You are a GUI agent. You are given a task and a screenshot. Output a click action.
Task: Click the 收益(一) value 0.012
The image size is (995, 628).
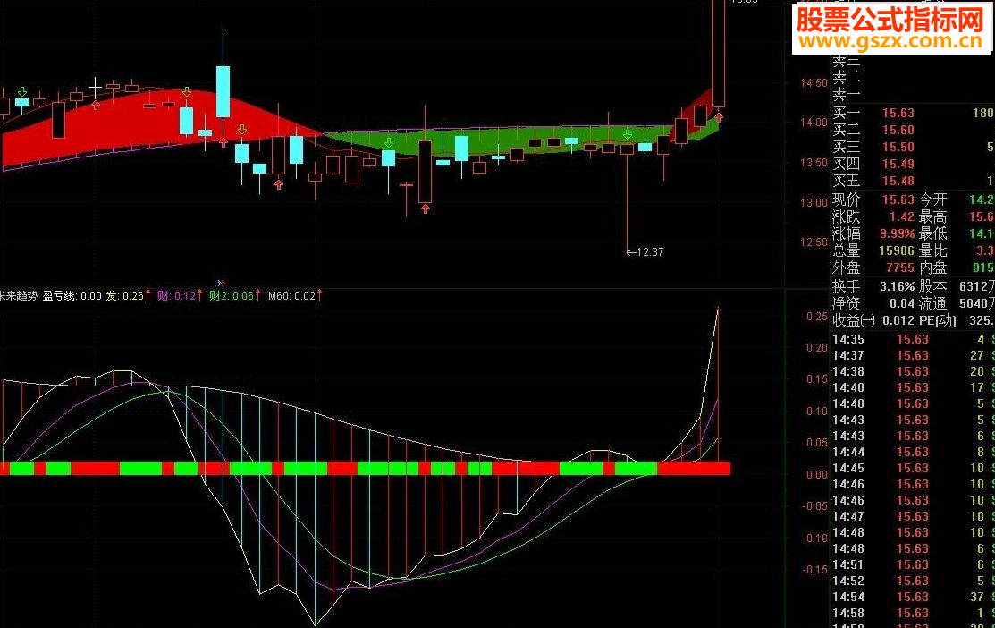coord(898,320)
